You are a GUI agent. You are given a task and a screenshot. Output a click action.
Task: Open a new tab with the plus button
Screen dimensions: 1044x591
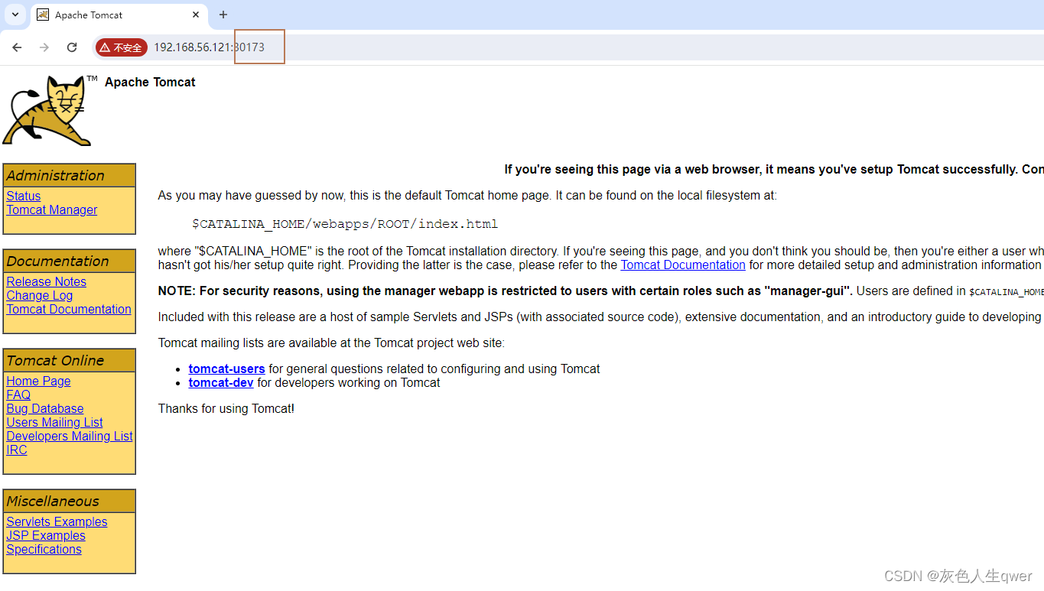coord(223,15)
